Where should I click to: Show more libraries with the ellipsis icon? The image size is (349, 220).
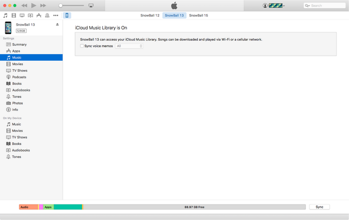pos(56,16)
